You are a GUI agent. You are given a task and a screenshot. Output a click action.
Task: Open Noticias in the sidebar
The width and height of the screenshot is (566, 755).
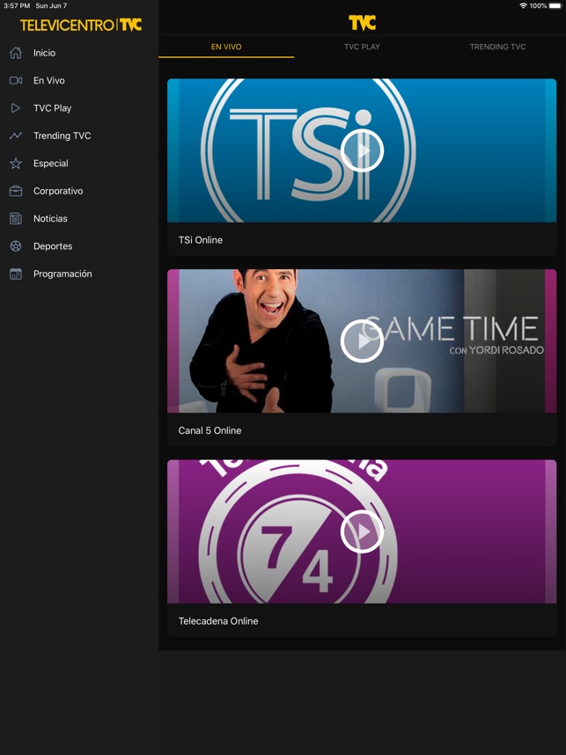click(x=79, y=218)
